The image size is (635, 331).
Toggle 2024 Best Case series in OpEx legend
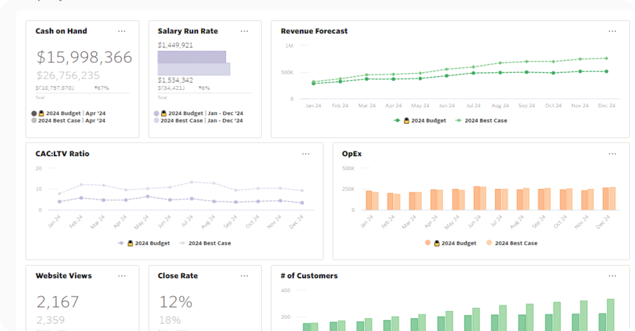point(512,243)
